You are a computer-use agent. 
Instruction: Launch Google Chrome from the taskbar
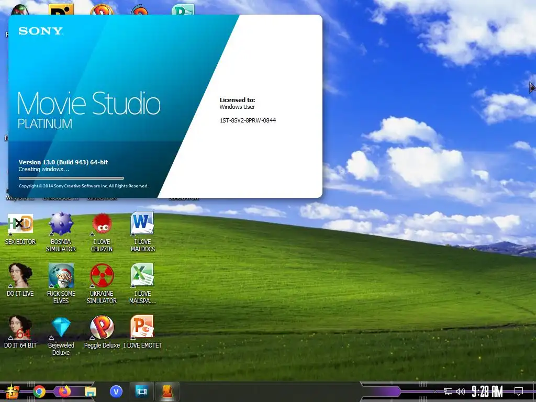39,392
